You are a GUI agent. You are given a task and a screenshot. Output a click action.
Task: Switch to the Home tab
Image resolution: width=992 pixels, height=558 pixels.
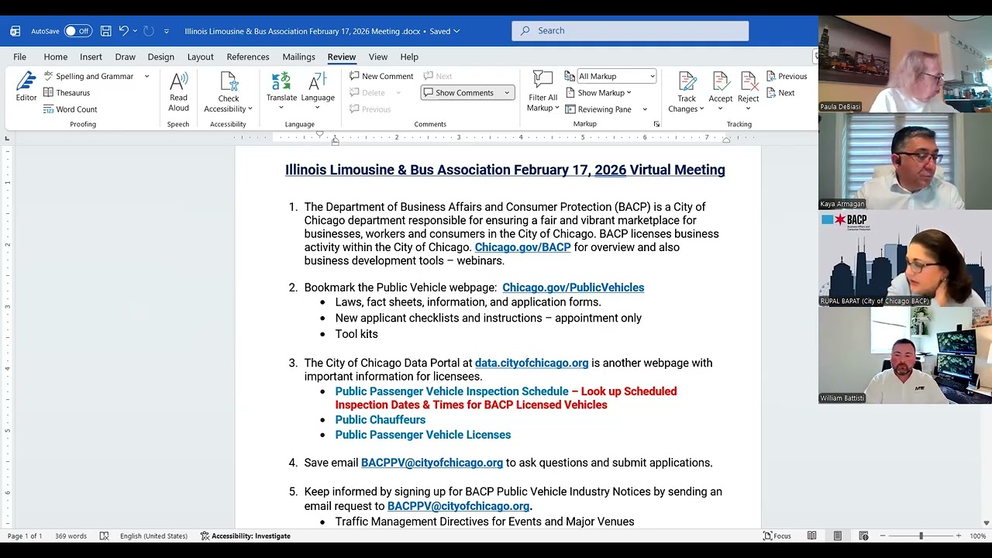pos(56,57)
